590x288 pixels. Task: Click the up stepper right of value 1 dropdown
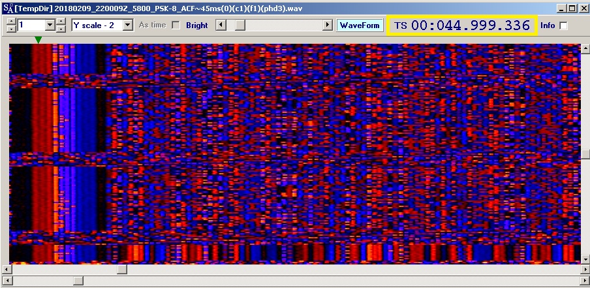[61, 22]
